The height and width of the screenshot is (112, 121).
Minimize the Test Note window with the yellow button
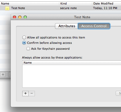(20, 17)
